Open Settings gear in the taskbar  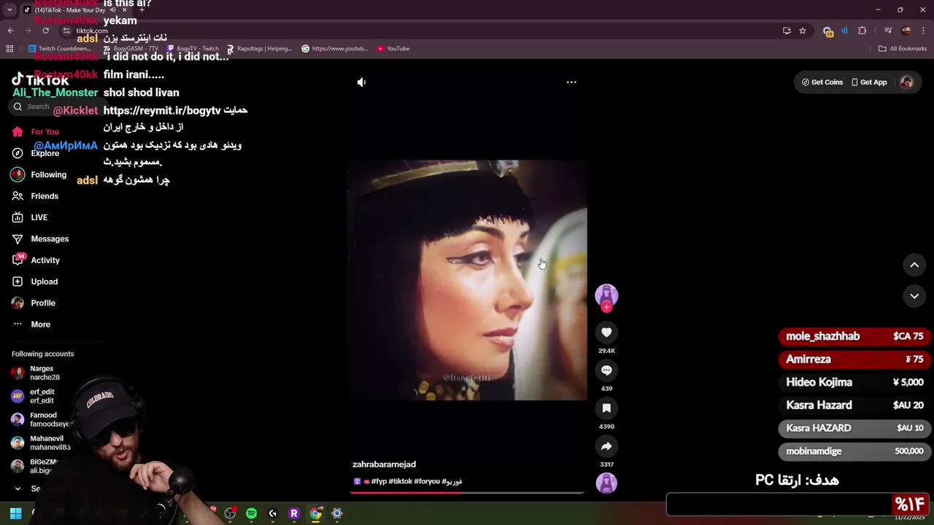coord(337,513)
